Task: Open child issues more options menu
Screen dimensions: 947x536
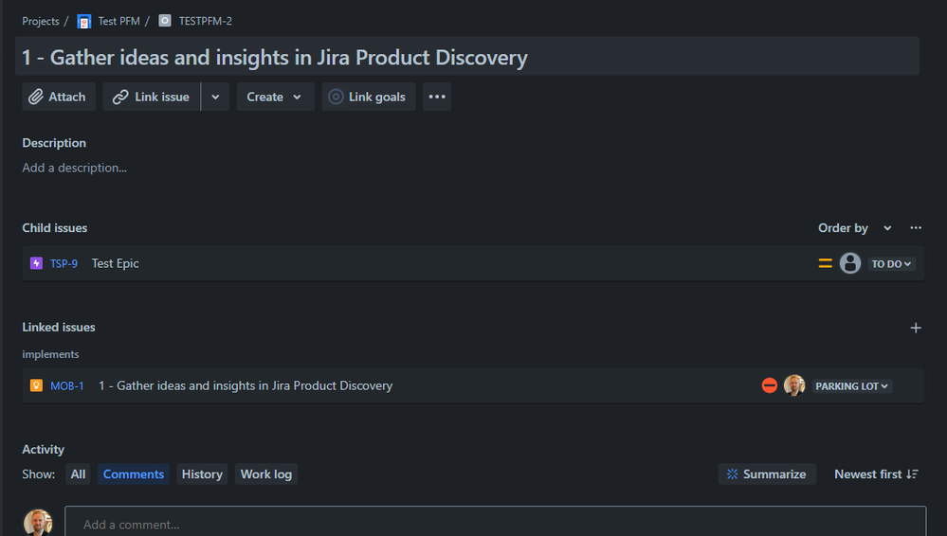Action: click(x=916, y=228)
